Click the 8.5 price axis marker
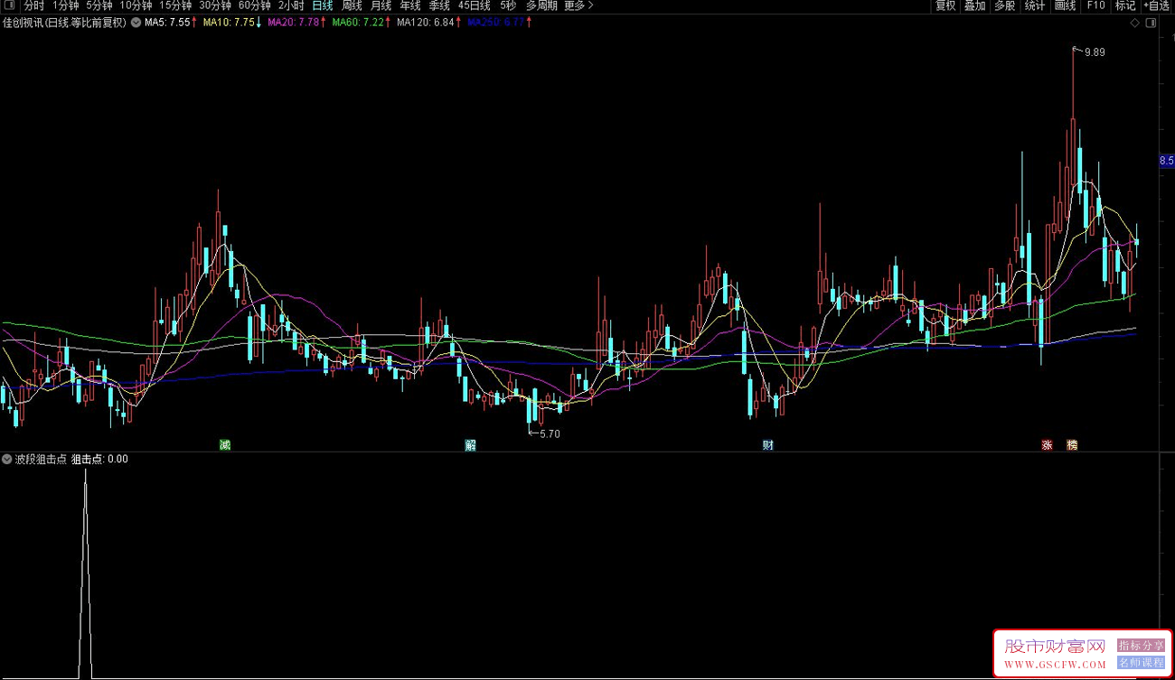Image resolution: width=1175 pixels, height=680 pixels. click(1166, 161)
